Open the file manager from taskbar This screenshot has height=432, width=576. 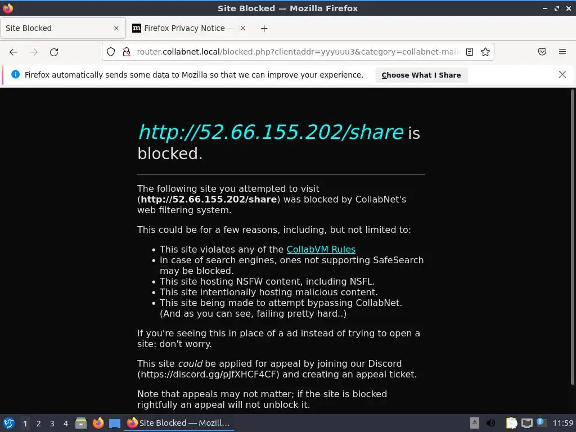pos(81,423)
